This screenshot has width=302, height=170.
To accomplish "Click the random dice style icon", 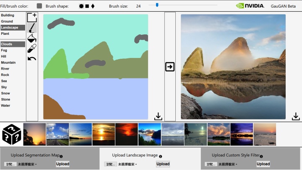I will coord(11,134).
